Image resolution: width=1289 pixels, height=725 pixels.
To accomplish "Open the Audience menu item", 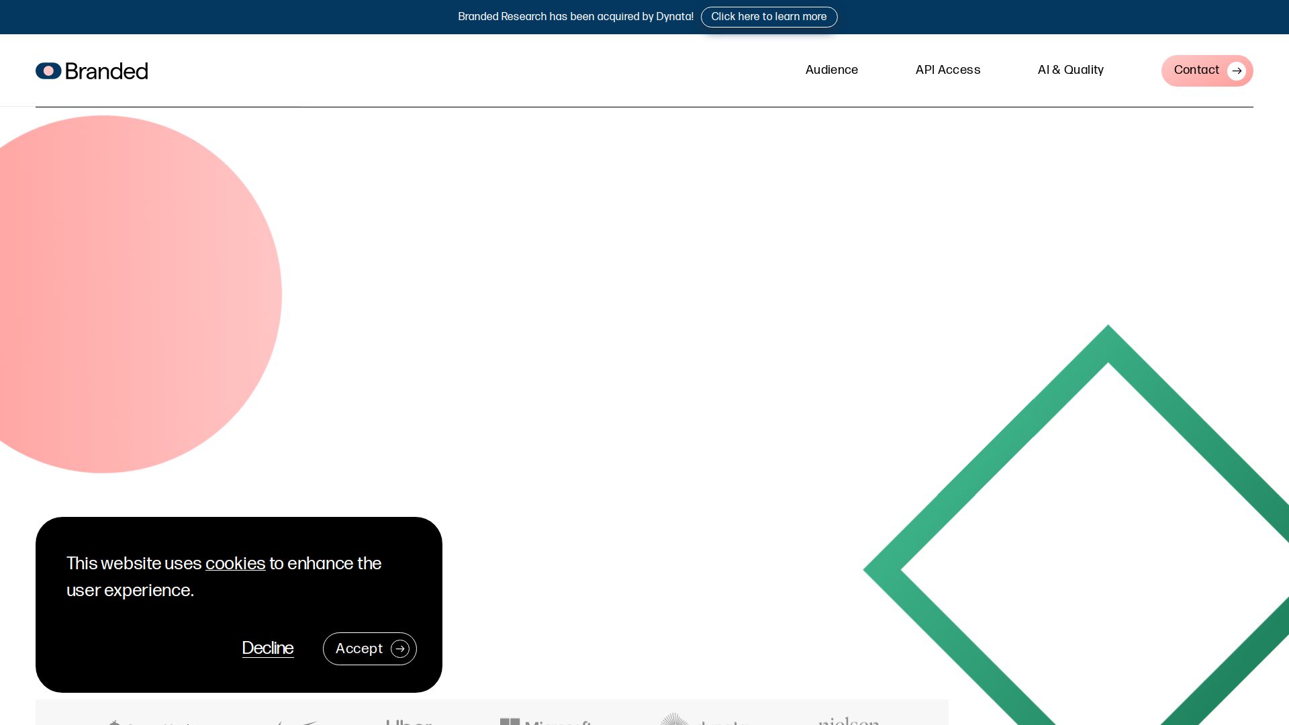I will (831, 70).
